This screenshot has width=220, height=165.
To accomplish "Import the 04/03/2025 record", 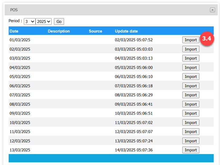I will pos(191,68).
